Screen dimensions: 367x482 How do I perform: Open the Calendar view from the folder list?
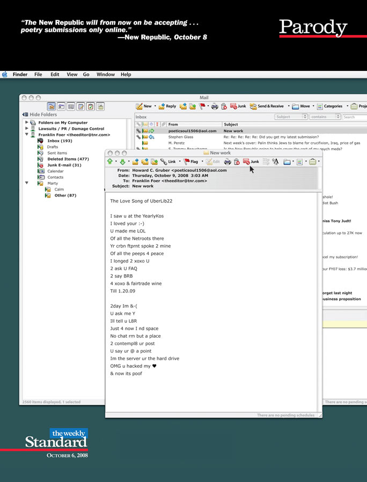tap(55, 171)
